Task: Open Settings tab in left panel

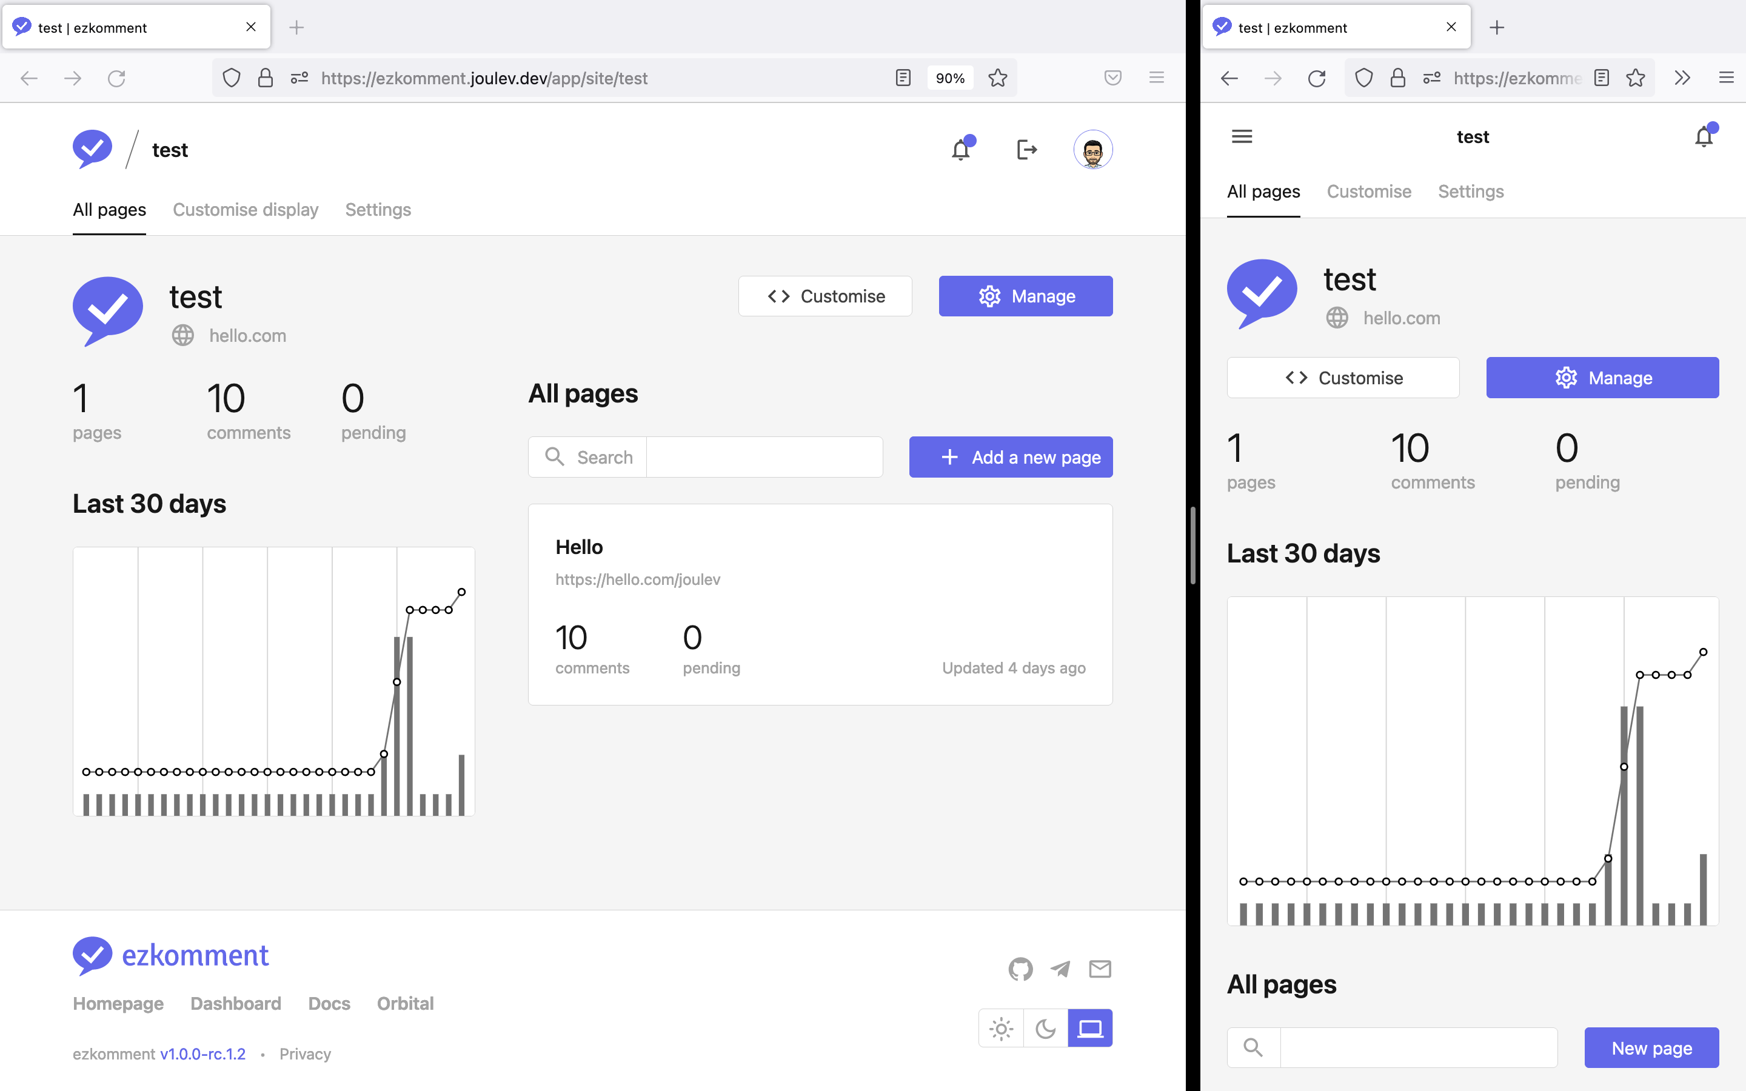Action: click(378, 209)
